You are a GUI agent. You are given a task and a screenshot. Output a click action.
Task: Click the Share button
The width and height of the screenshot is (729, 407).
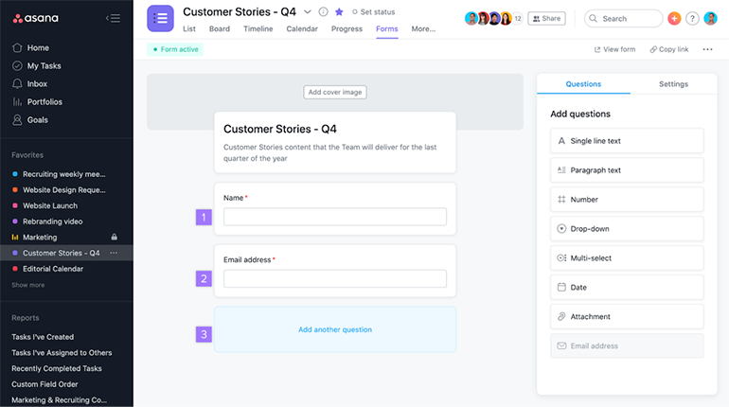point(546,18)
